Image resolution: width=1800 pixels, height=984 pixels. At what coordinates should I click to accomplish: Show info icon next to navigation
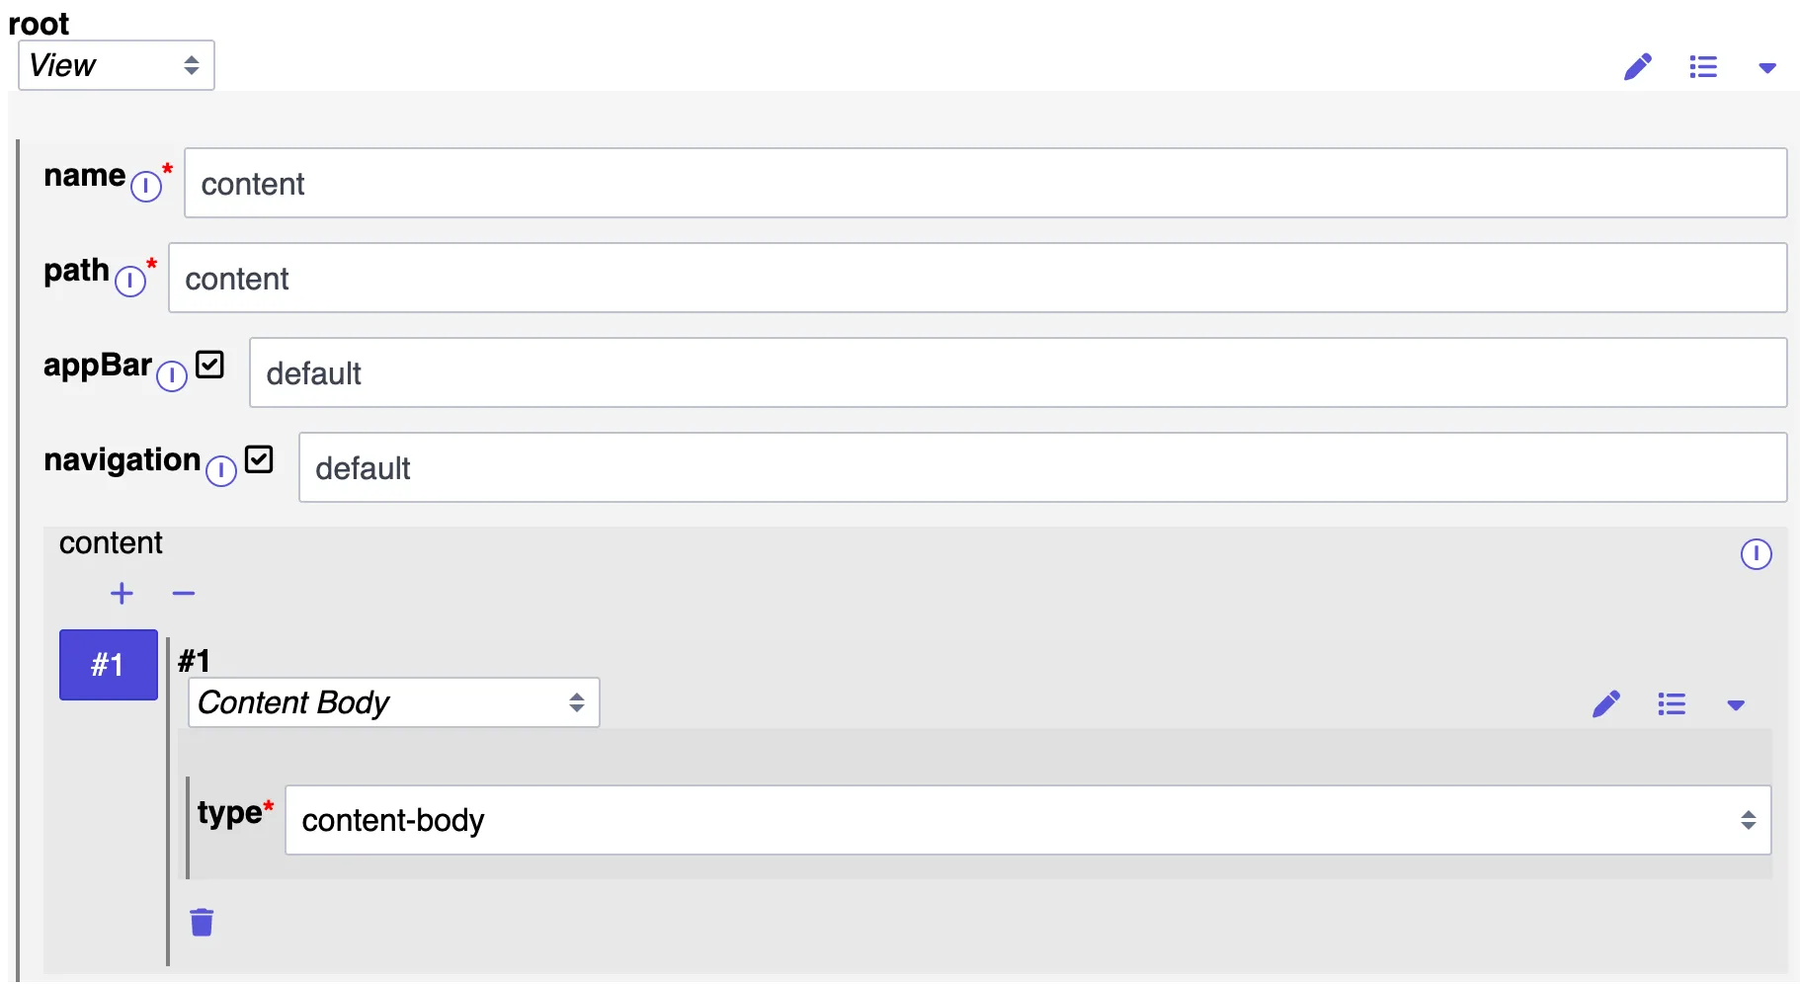pyautogui.click(x=221, y=470)
